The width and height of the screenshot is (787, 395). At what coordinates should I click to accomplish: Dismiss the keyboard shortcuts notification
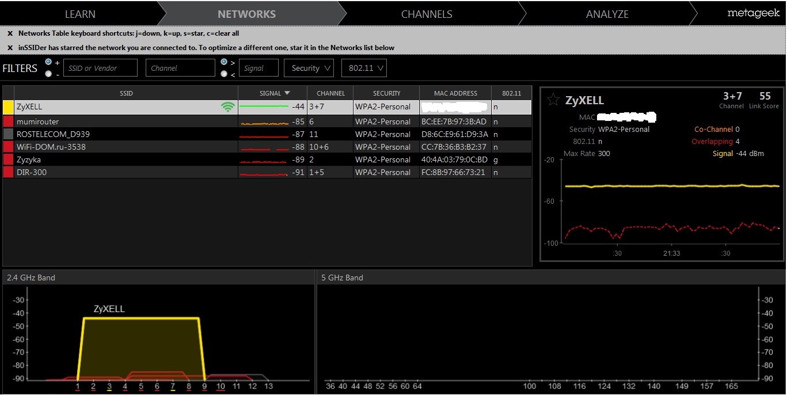[x=10, y=33]
